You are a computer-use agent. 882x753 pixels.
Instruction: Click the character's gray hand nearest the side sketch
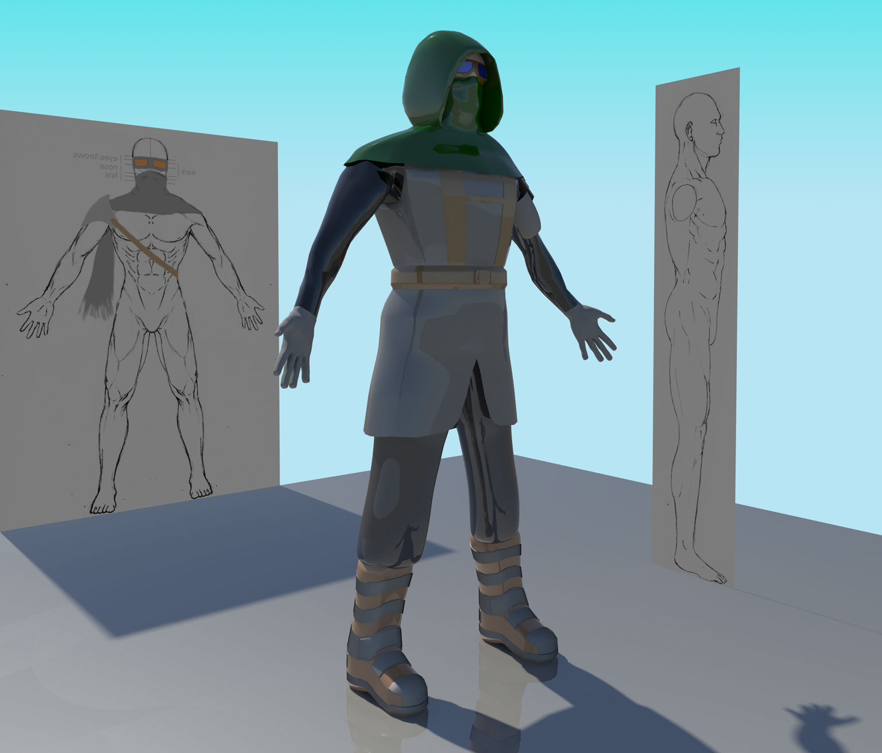coord(593,333)
